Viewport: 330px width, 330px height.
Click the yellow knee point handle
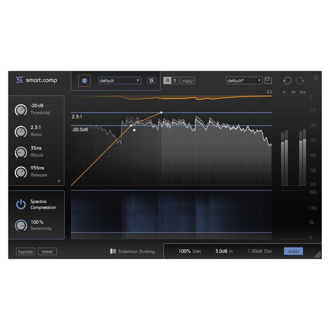134,130
